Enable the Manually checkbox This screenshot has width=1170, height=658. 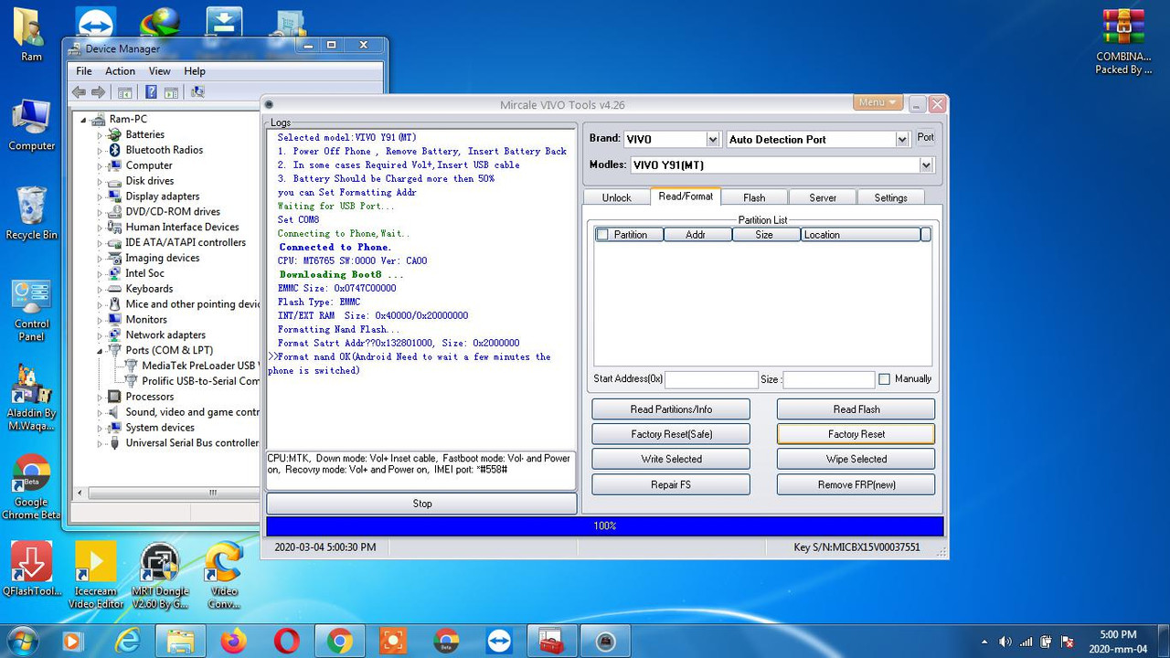tap(884, 378)
